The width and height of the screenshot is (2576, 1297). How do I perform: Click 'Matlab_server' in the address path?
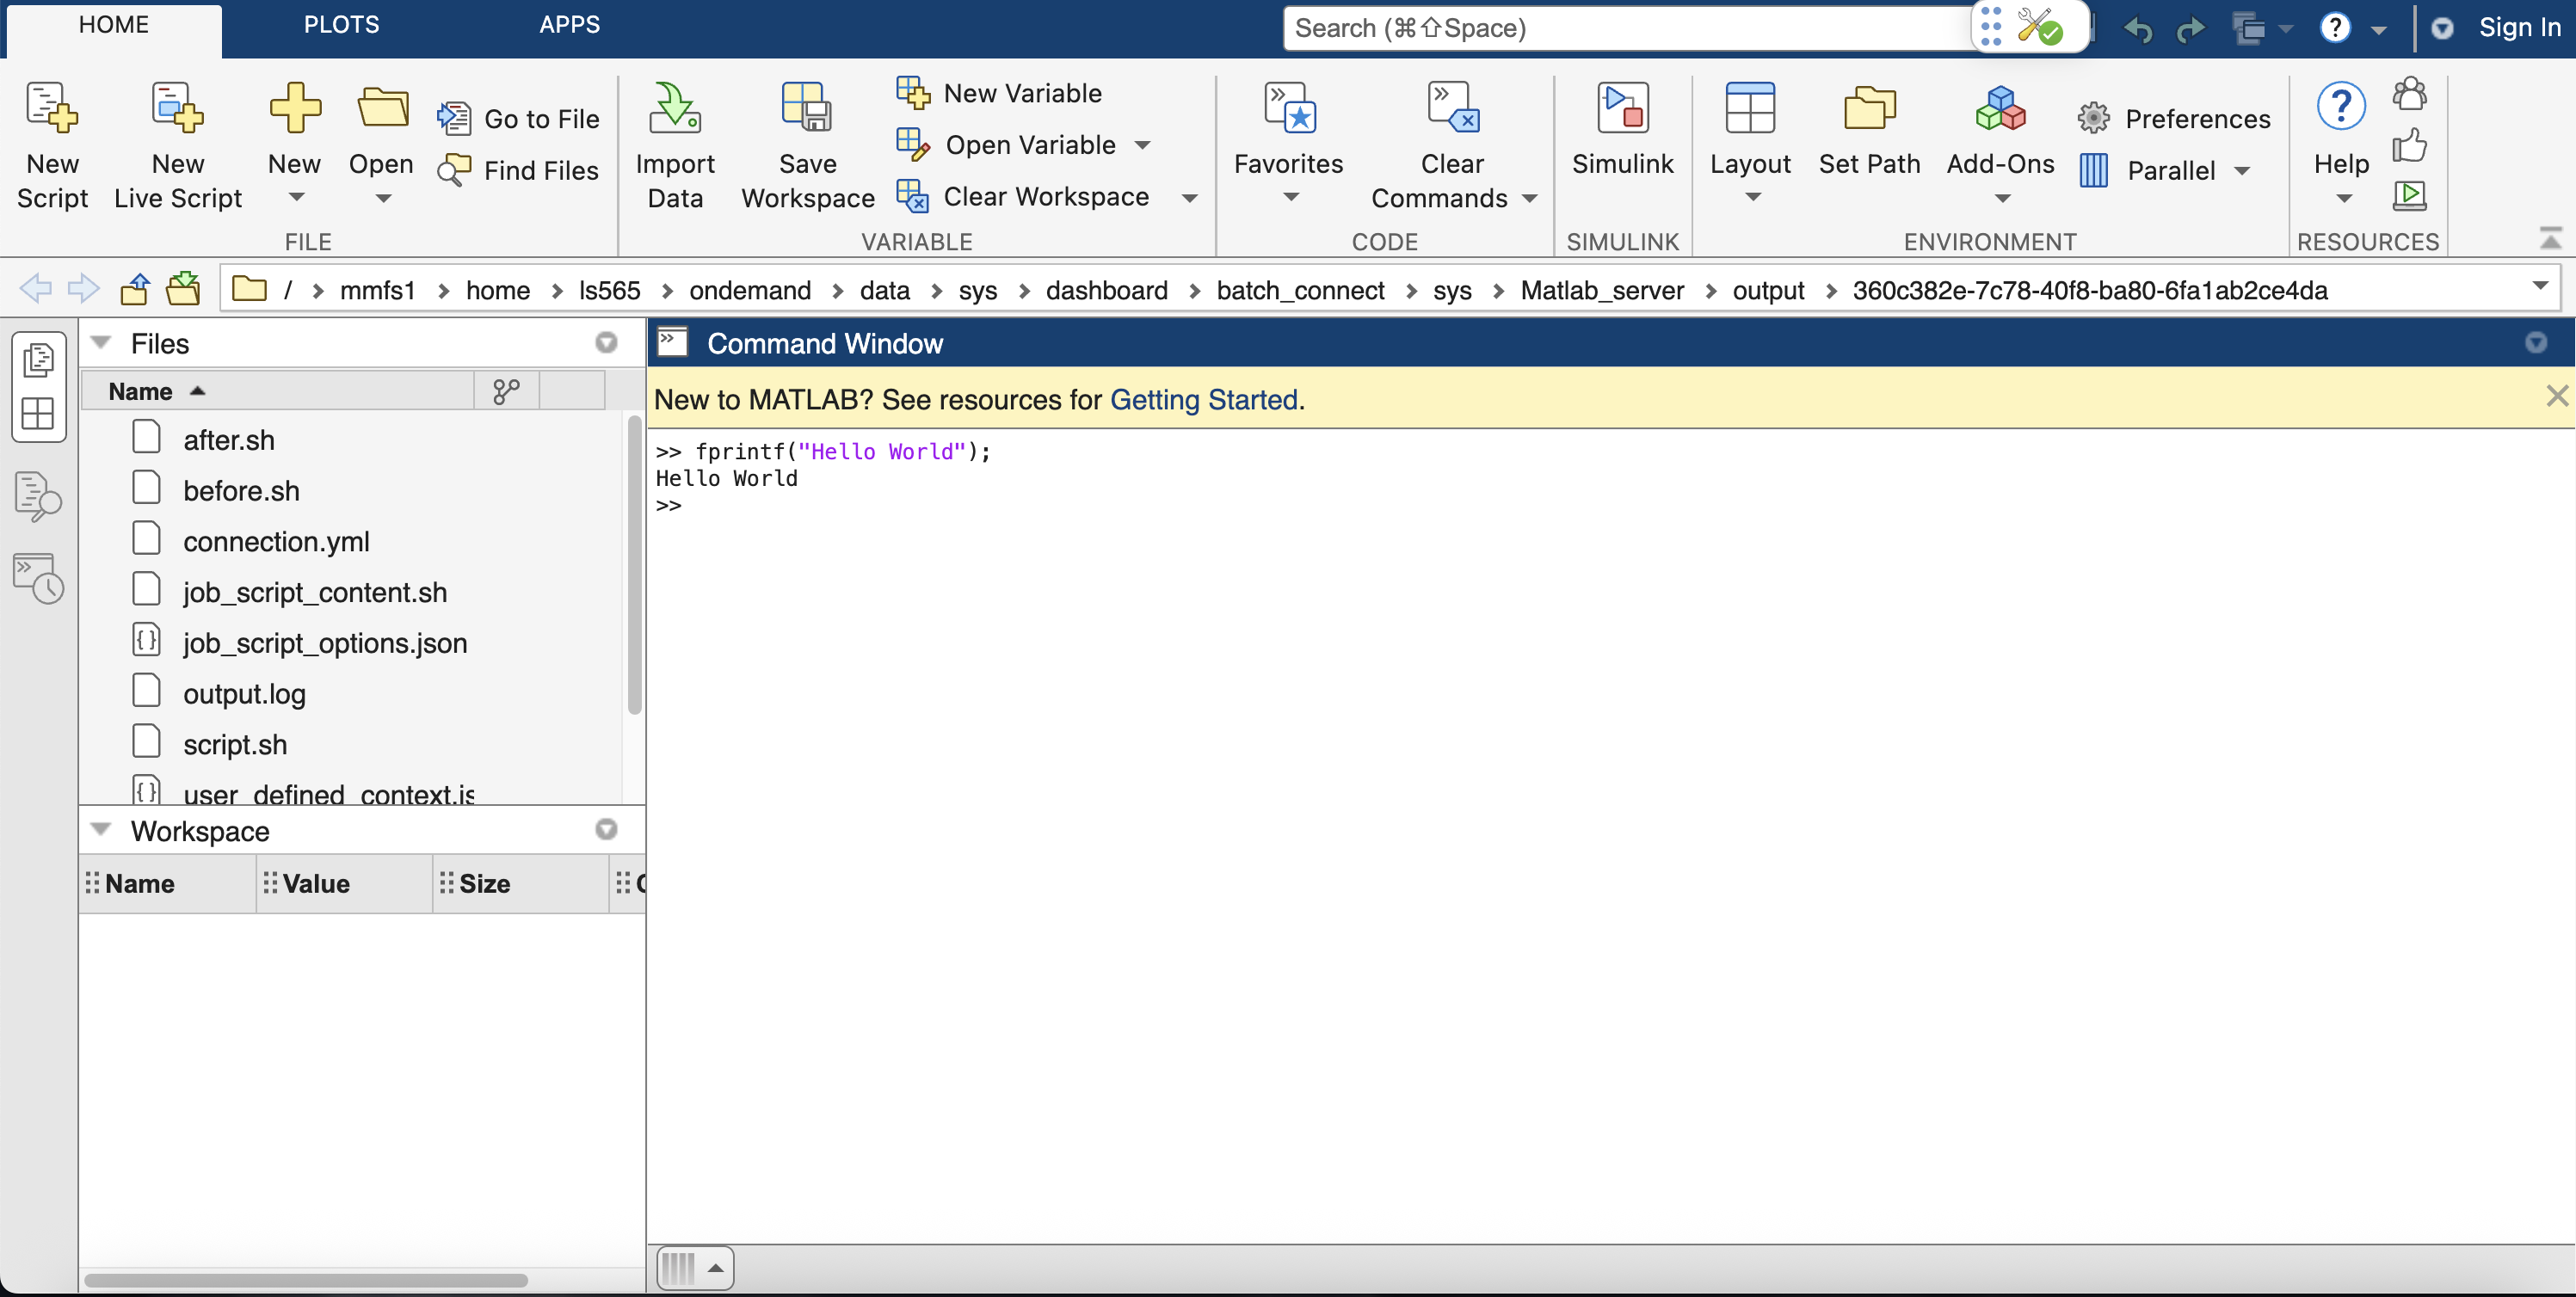1602,290
